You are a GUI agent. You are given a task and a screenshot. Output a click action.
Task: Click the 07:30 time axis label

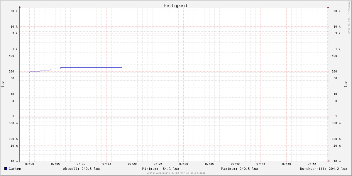[x=184, y=164]
